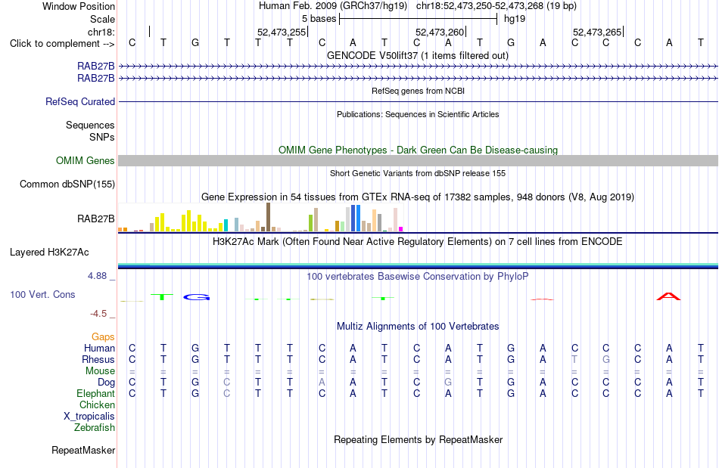This screenshot has height=468, width=719.
Task: Click the Sequences track label
Action: coord(90,125)
